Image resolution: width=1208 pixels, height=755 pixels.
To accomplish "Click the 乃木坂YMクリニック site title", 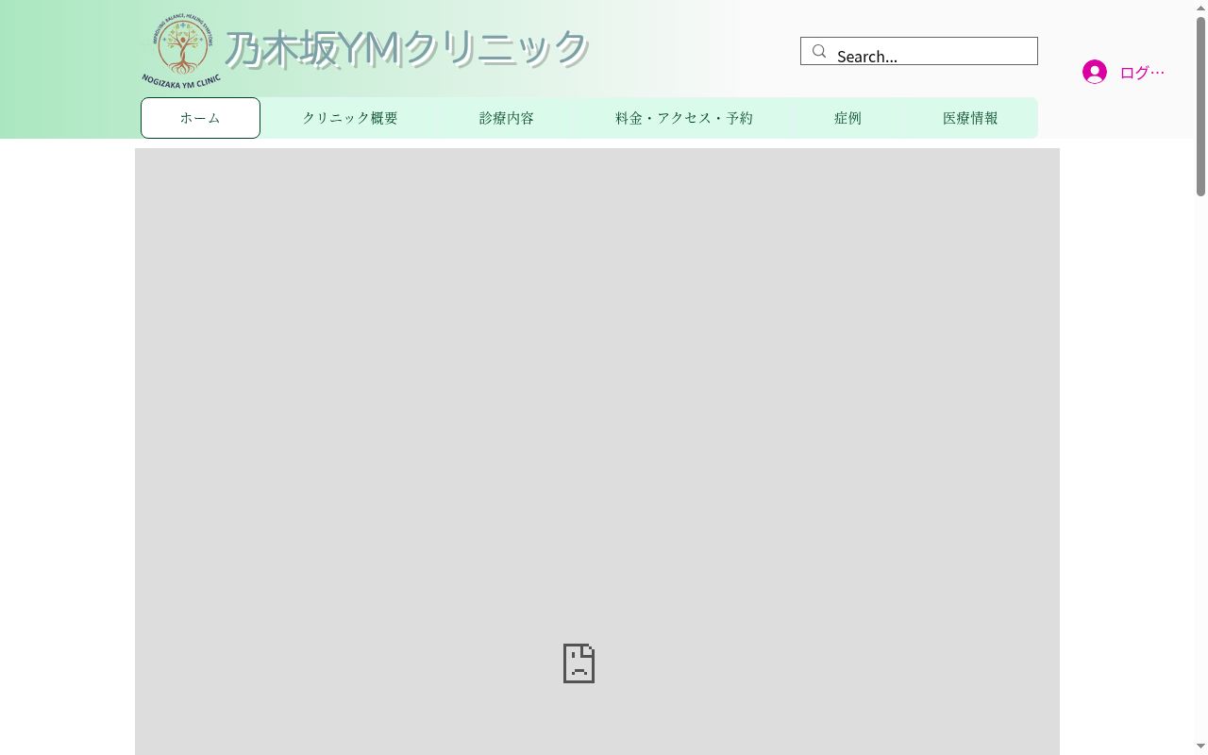I will [x=407, y=48].
